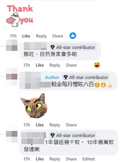Click trophy icon next to Author label
137x163 pixels.
point(66,77)
